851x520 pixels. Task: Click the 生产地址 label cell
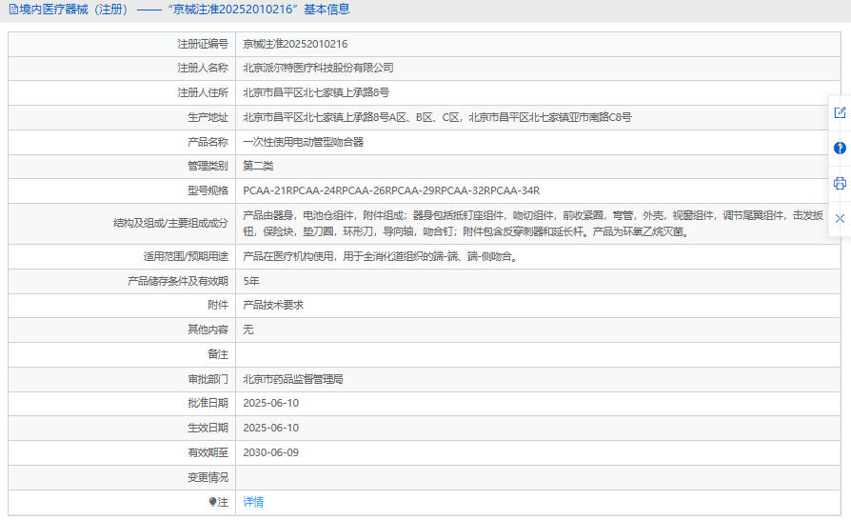(122, 117)
